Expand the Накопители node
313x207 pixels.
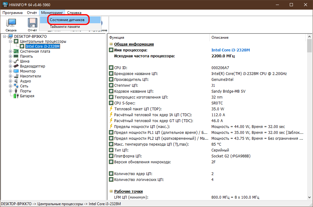11,76
